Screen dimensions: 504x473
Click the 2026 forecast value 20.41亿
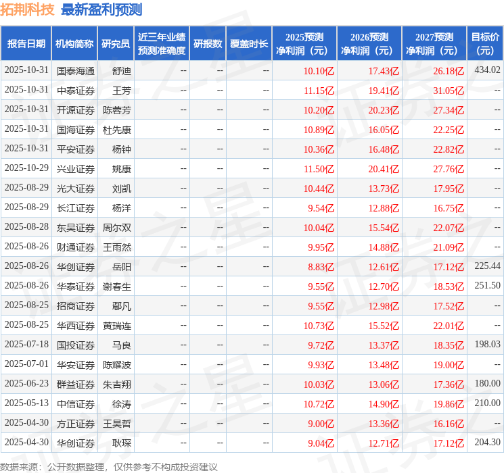(384, 169)
